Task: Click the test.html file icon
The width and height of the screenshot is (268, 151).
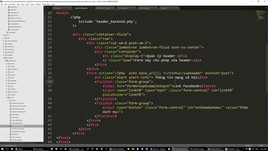Action: tap(10, 134)
